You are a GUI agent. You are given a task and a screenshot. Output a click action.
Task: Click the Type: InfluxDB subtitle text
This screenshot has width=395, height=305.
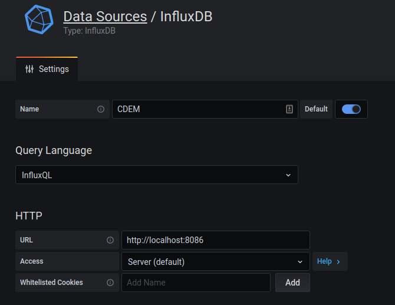coord(89,31)
